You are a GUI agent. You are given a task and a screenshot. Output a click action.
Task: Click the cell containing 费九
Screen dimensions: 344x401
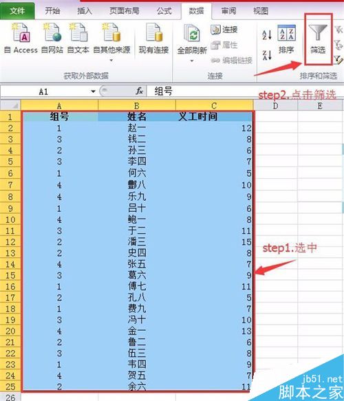(137, 308)
